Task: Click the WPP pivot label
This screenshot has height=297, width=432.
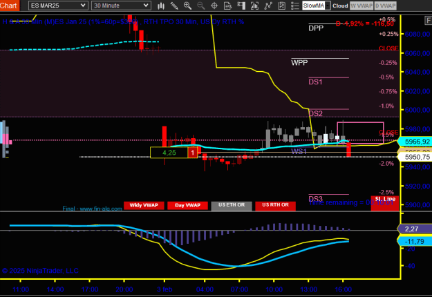Action: (x=299, y=63)
